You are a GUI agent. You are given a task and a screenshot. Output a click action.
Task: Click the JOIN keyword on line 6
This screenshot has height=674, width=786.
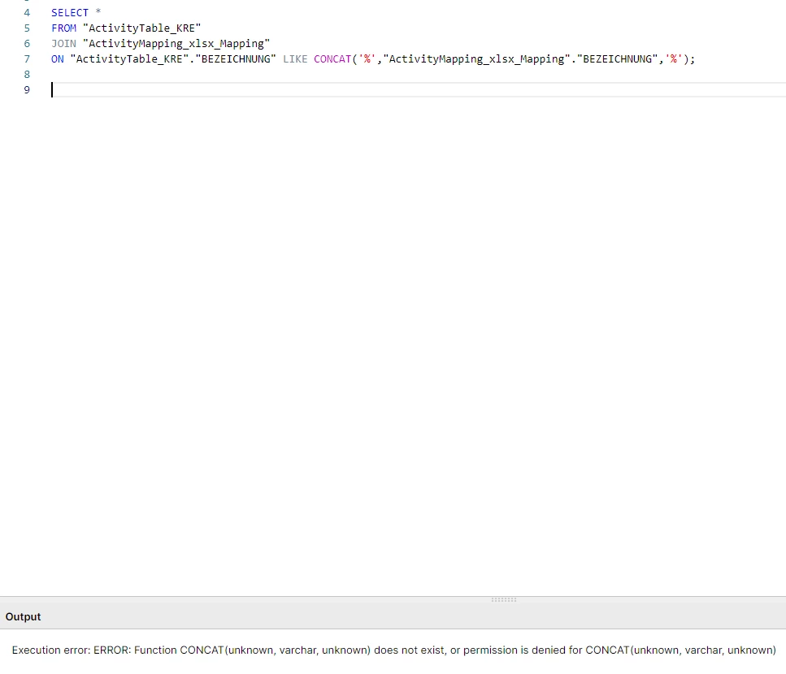tap(63, 44)
